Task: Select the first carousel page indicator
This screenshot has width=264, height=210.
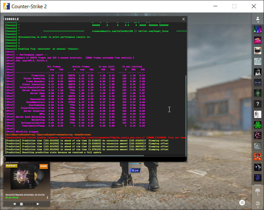Action: (18, 204)
